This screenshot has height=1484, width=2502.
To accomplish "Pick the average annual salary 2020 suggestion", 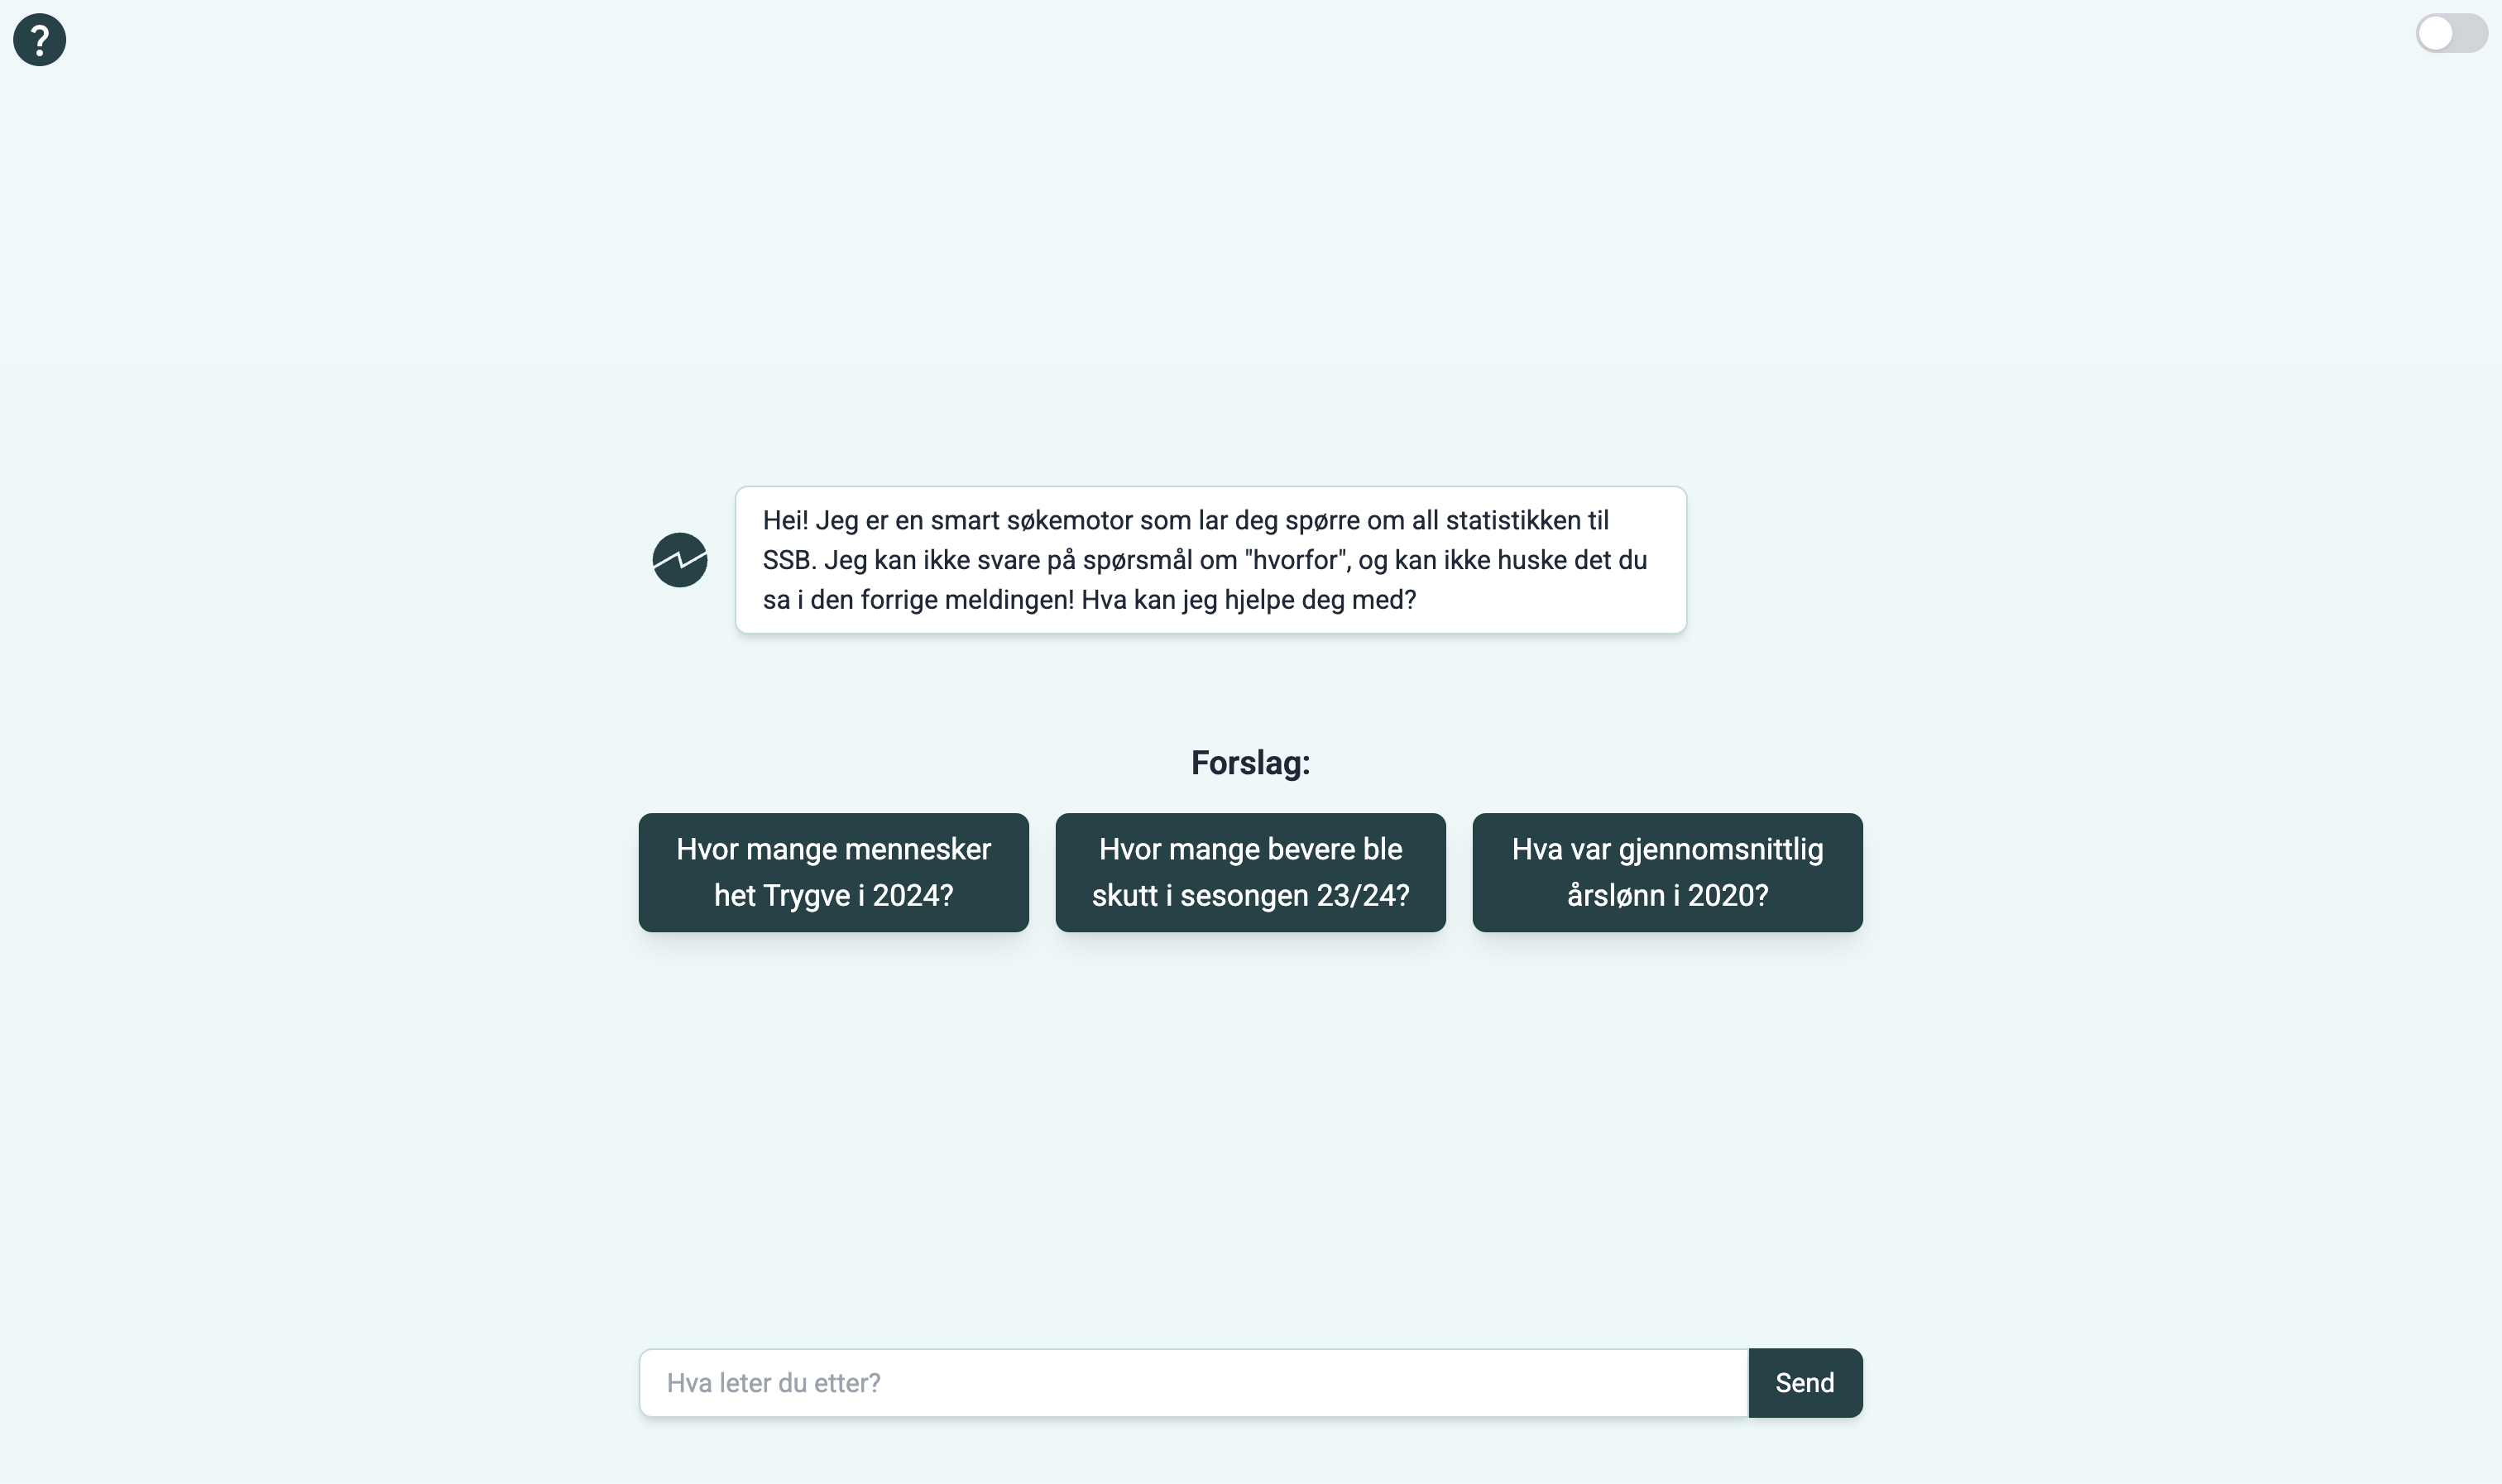I will coord(1667,872).
